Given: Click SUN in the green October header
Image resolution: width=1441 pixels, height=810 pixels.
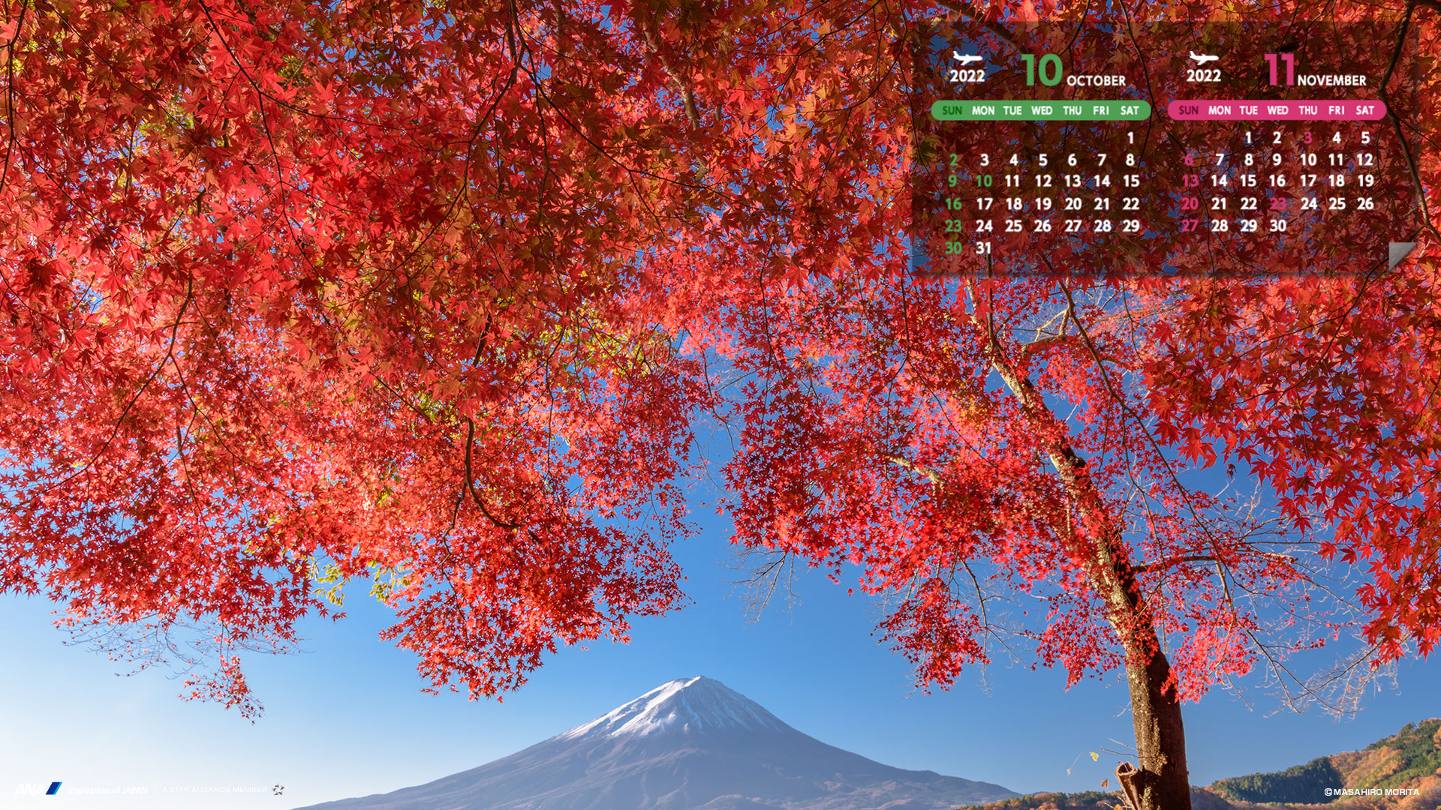Looking at the screenshot, I should click(x=952, y=111).
